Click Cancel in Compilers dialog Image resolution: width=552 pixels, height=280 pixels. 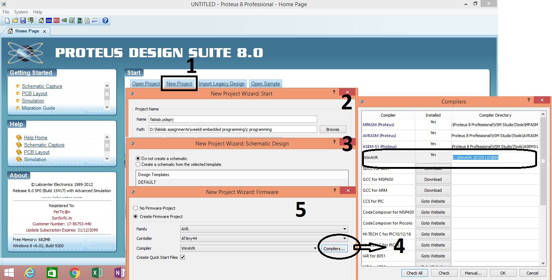click(x=532, y=273)
